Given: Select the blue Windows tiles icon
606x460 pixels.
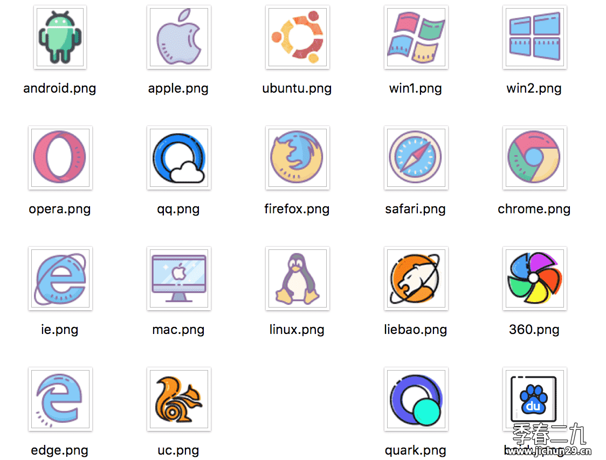Looking at the screenshot, I should [x=534, y=37].
